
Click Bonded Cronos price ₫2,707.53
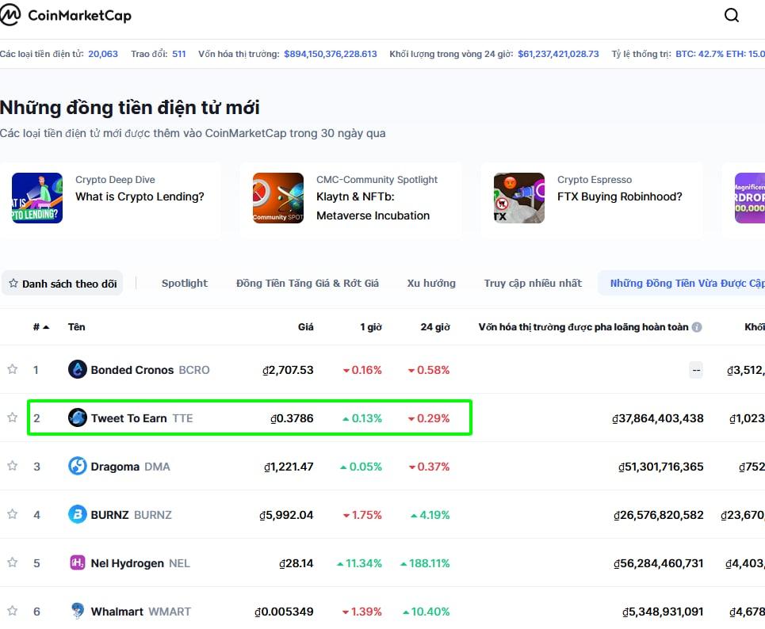click(x=288, y=370)
